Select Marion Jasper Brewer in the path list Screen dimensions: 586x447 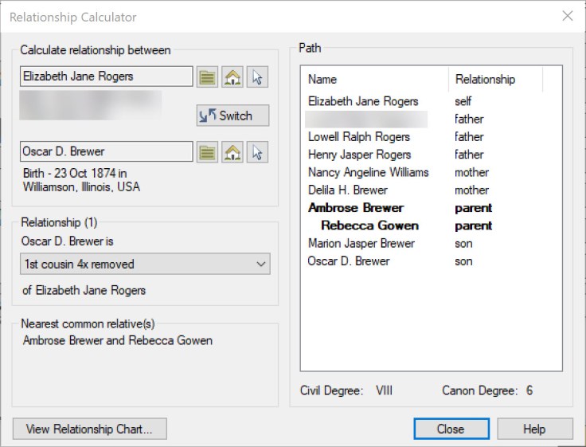pyautogui.click(x=361, y=243)
